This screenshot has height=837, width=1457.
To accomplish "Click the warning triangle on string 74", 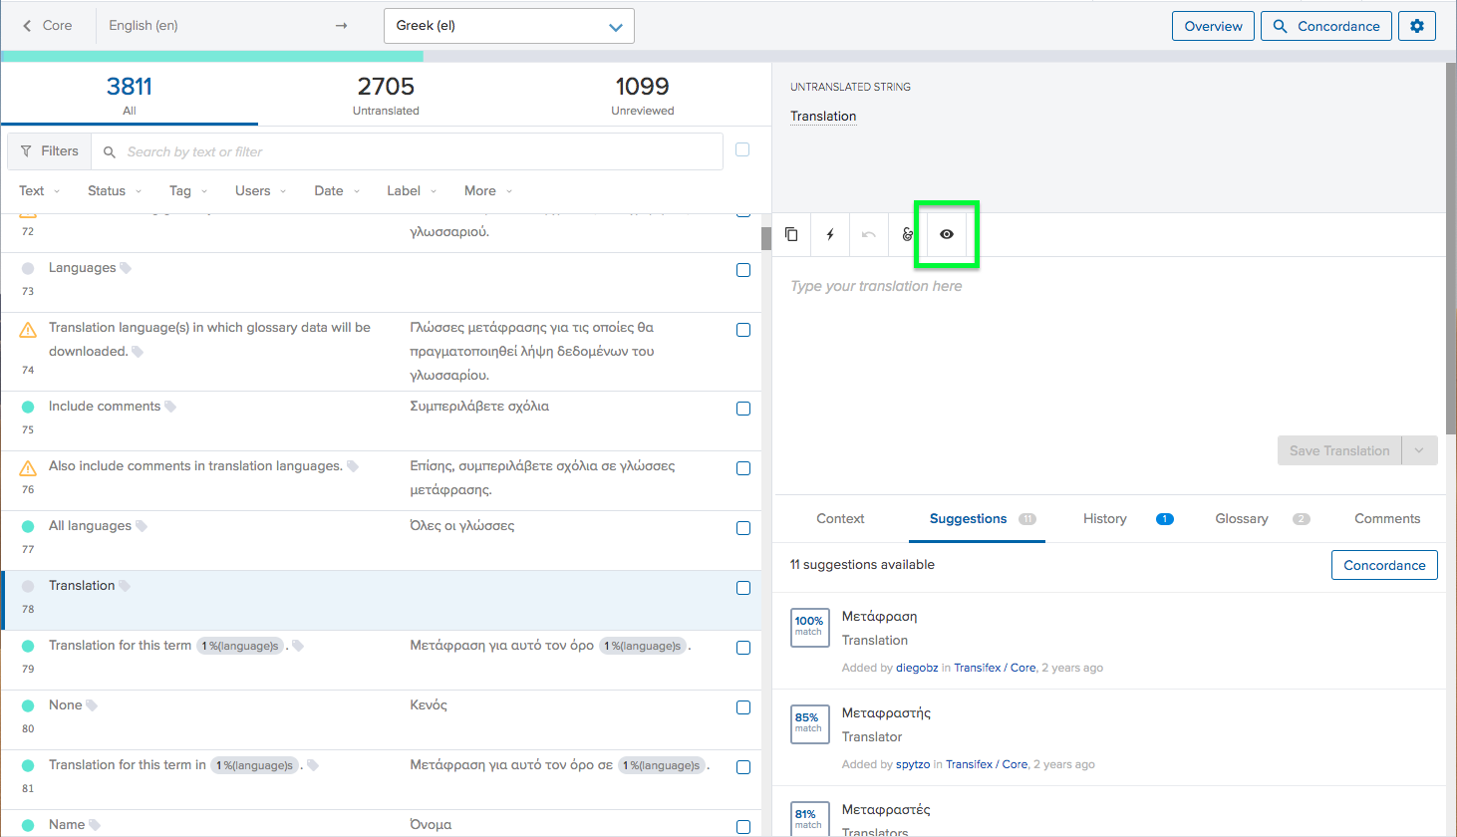I will pos(28,329).
